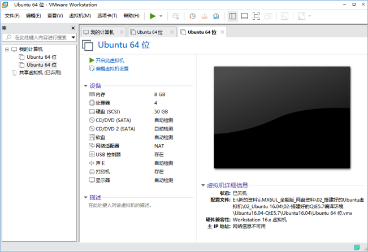Click the 已关机 status text
Viewport: 368px width, 252px height.
pyautogui.click(x=240, y=193)
